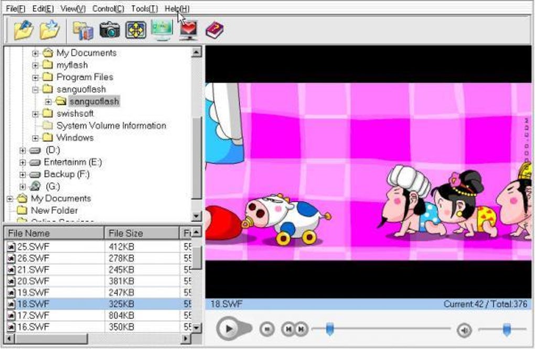Click the files and folders toolbar icon

coord(83,31)
